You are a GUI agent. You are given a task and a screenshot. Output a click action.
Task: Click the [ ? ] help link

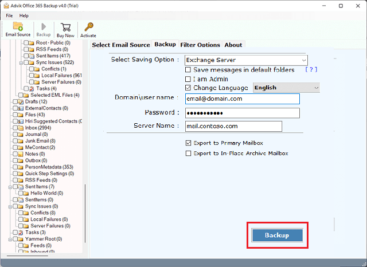tap(311, 69)
